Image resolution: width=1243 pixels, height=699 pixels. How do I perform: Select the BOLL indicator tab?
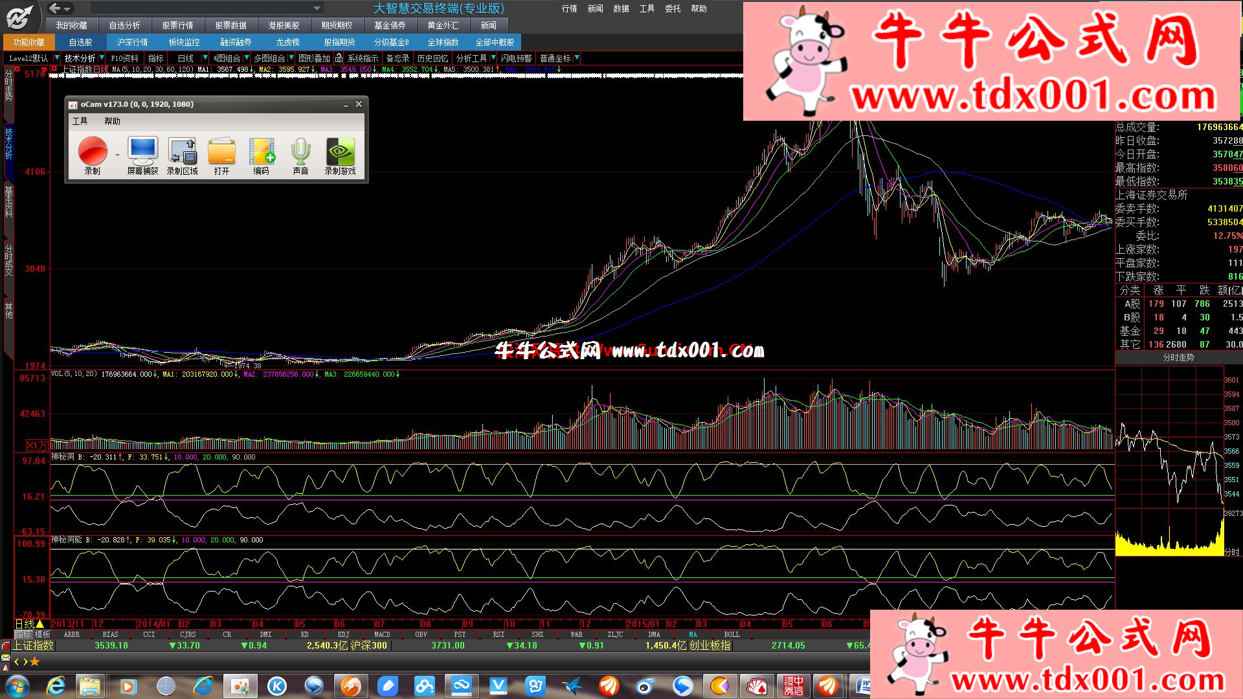click(x=732, y=634)
